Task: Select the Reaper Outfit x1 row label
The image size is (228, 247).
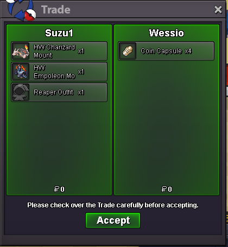Action: click(x=59, y=92)
